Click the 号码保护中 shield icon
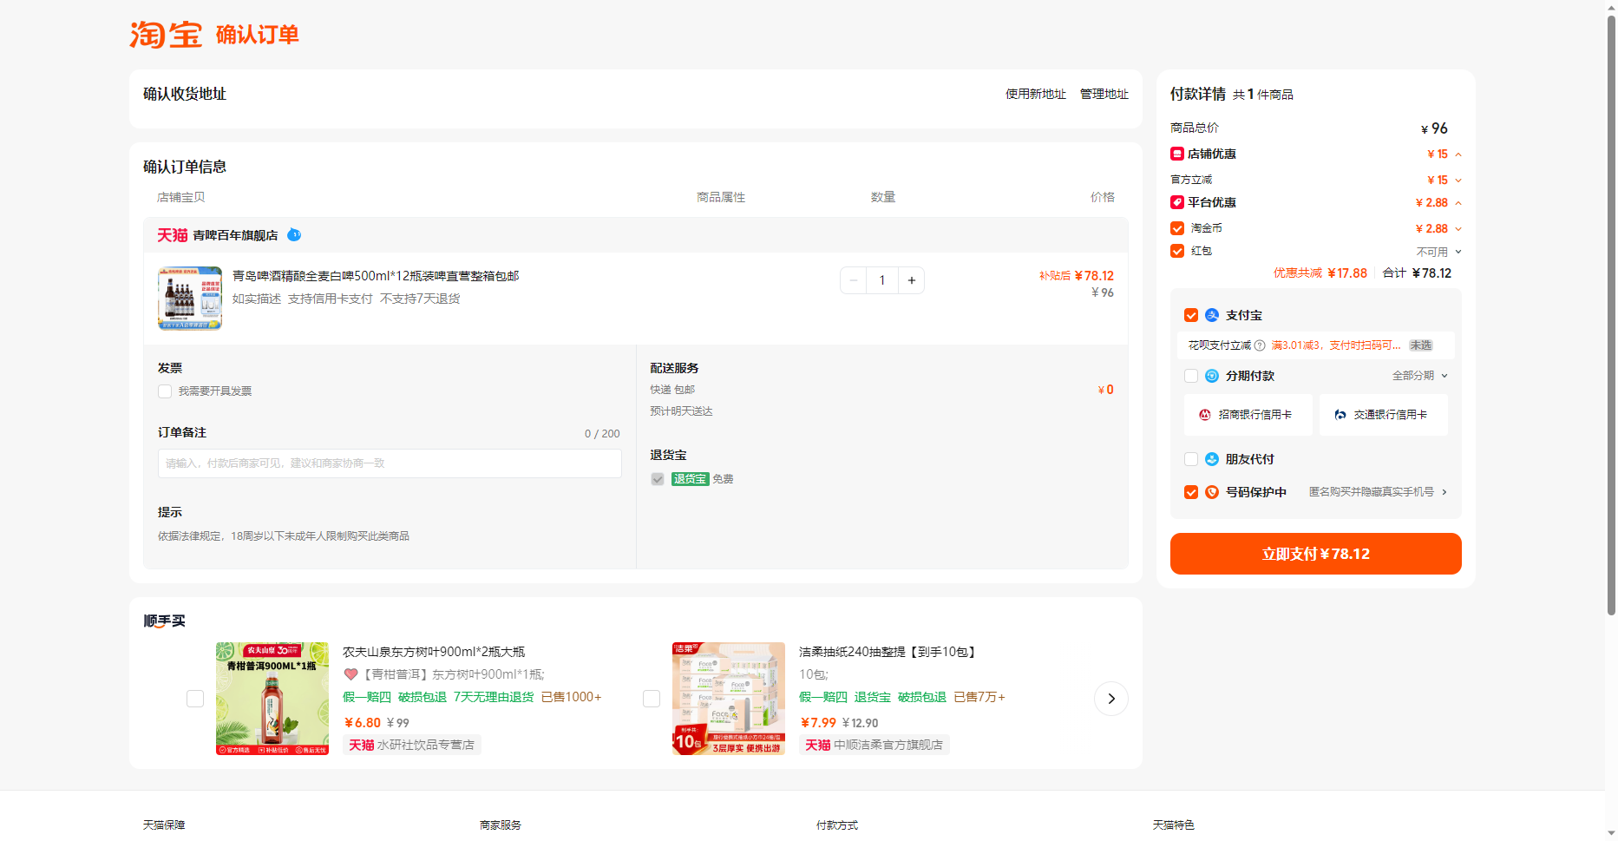 coord(1212,492)
